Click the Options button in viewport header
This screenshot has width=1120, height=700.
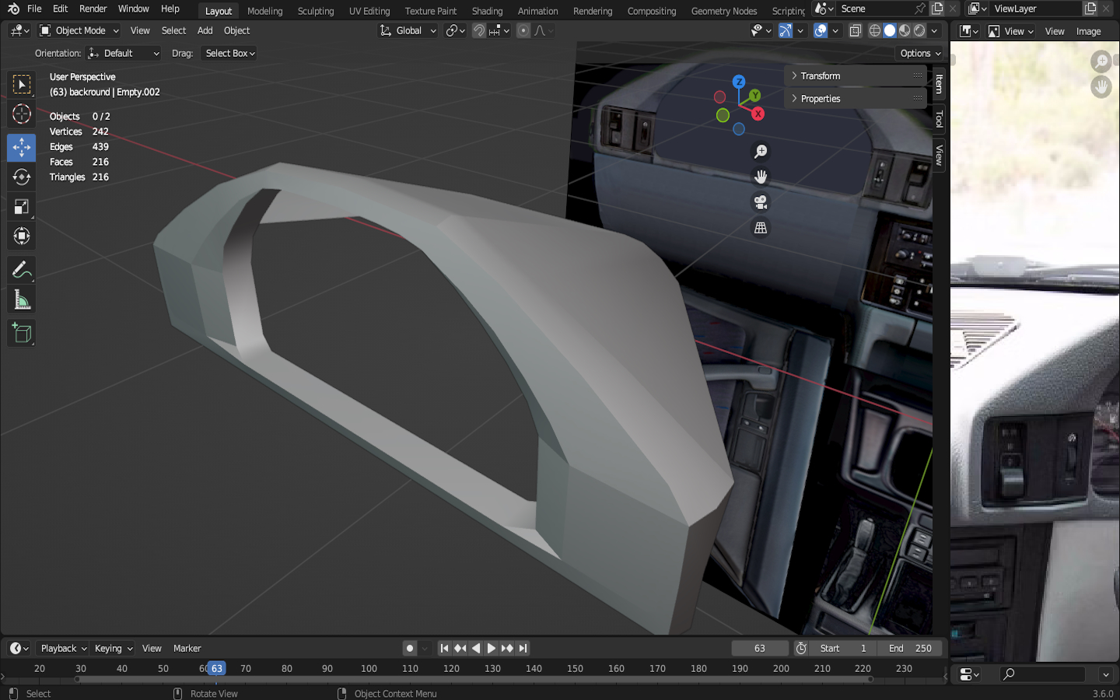[920, 54]
